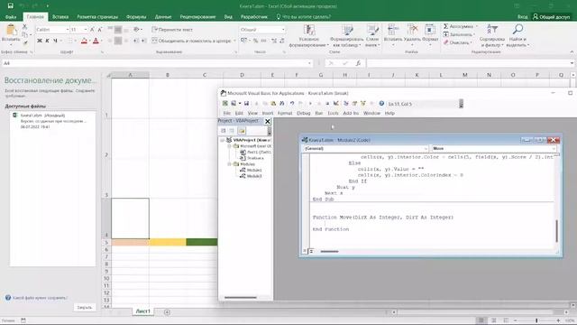Switch to the Формулы ribbon tab
This screenshot has width=577, height=325.
pos(136,17)
